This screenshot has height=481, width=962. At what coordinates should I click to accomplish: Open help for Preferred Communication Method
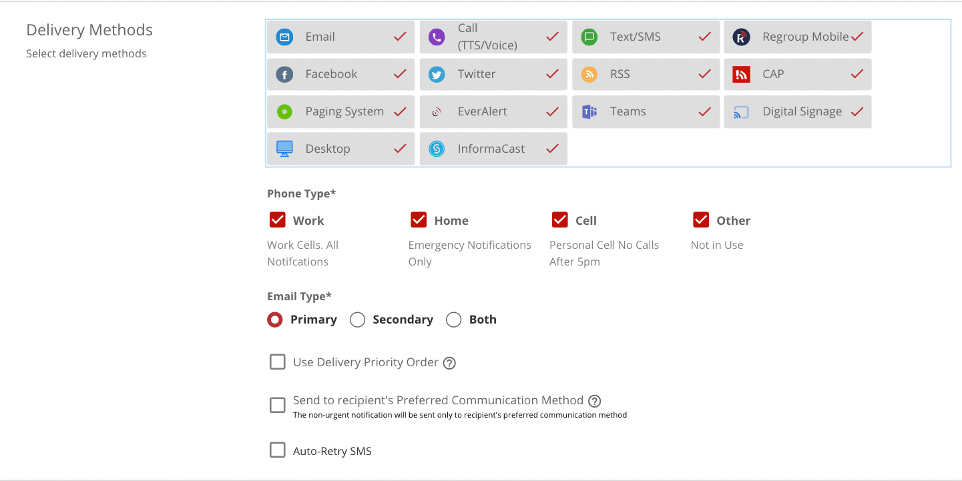[595, 401]
